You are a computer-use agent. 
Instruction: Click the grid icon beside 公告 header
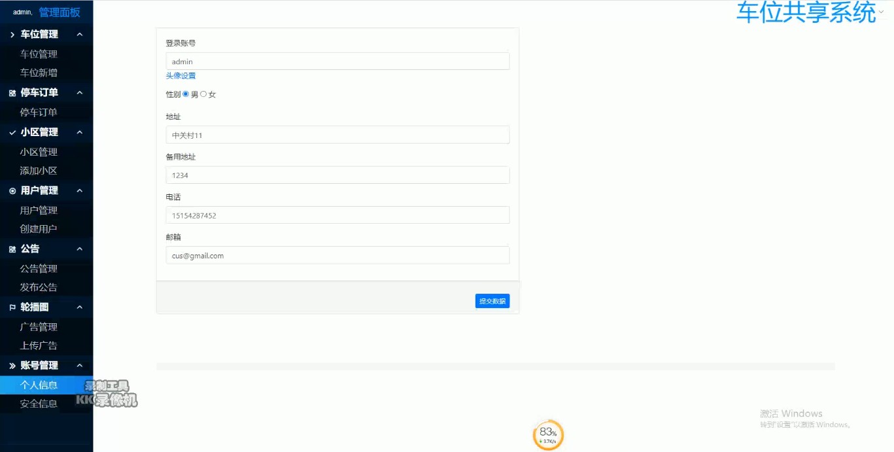[12, 249]
